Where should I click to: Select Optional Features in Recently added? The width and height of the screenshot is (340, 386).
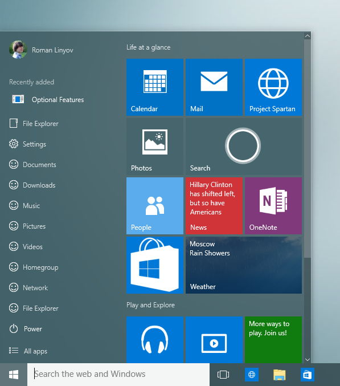(48, 99)
